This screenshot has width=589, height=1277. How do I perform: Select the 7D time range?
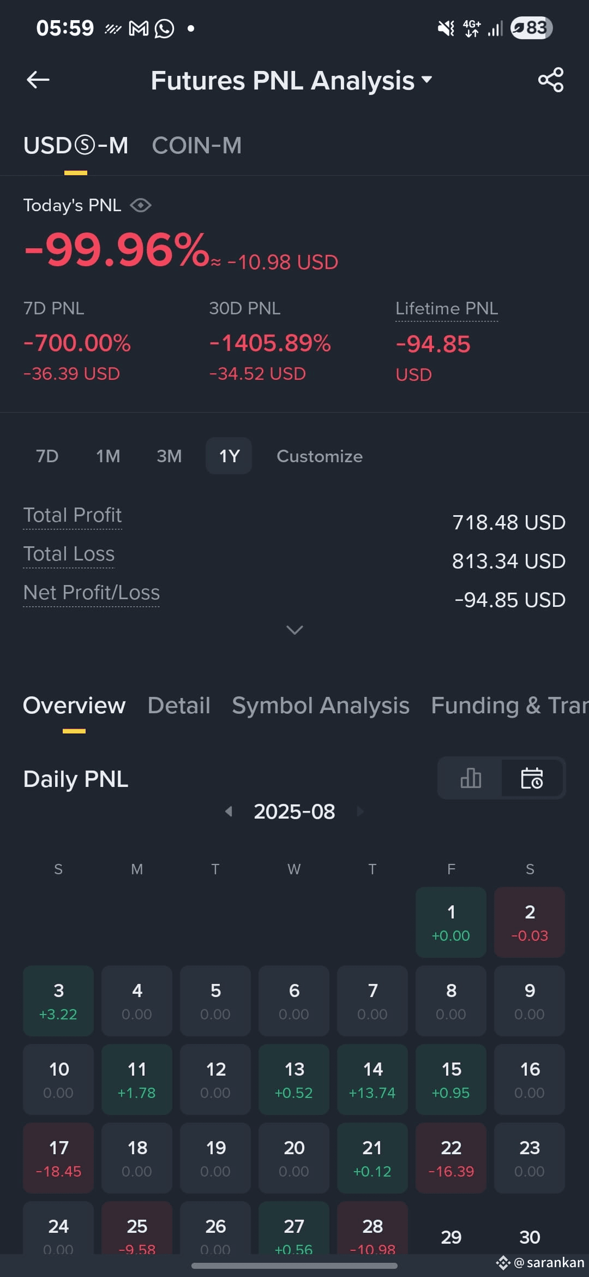[47, 456]
